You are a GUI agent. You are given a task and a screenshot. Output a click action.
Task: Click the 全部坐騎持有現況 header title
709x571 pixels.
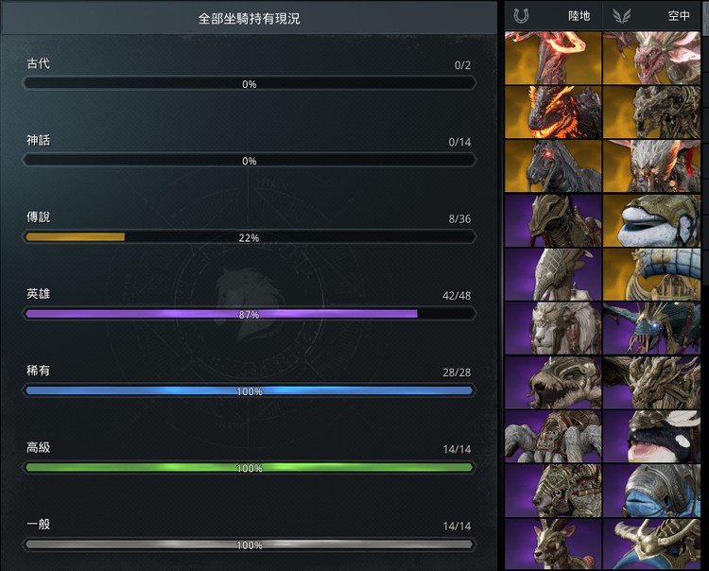[250, 19]
